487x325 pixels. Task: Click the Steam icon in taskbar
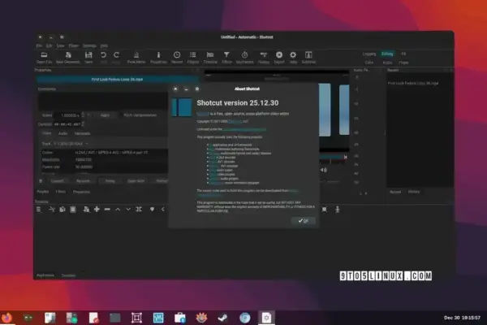222,318
